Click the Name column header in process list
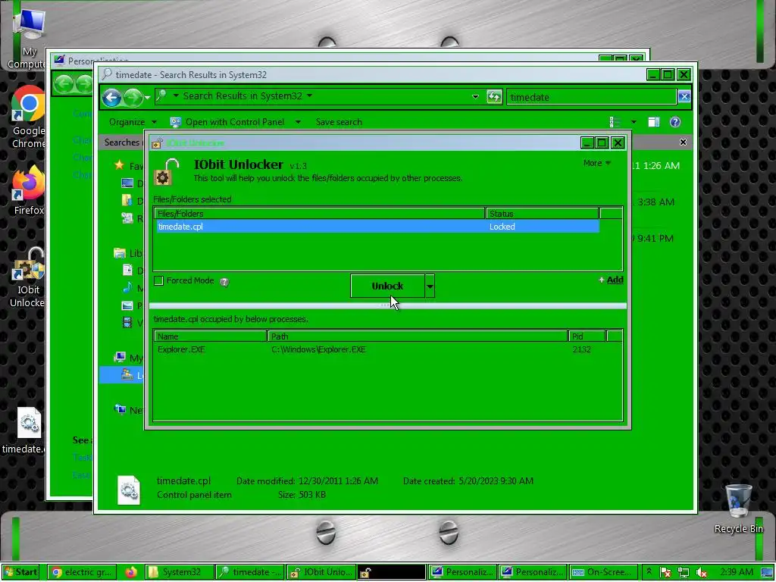Viewport: 776px width, 582px height. click(x=211, y=336)
